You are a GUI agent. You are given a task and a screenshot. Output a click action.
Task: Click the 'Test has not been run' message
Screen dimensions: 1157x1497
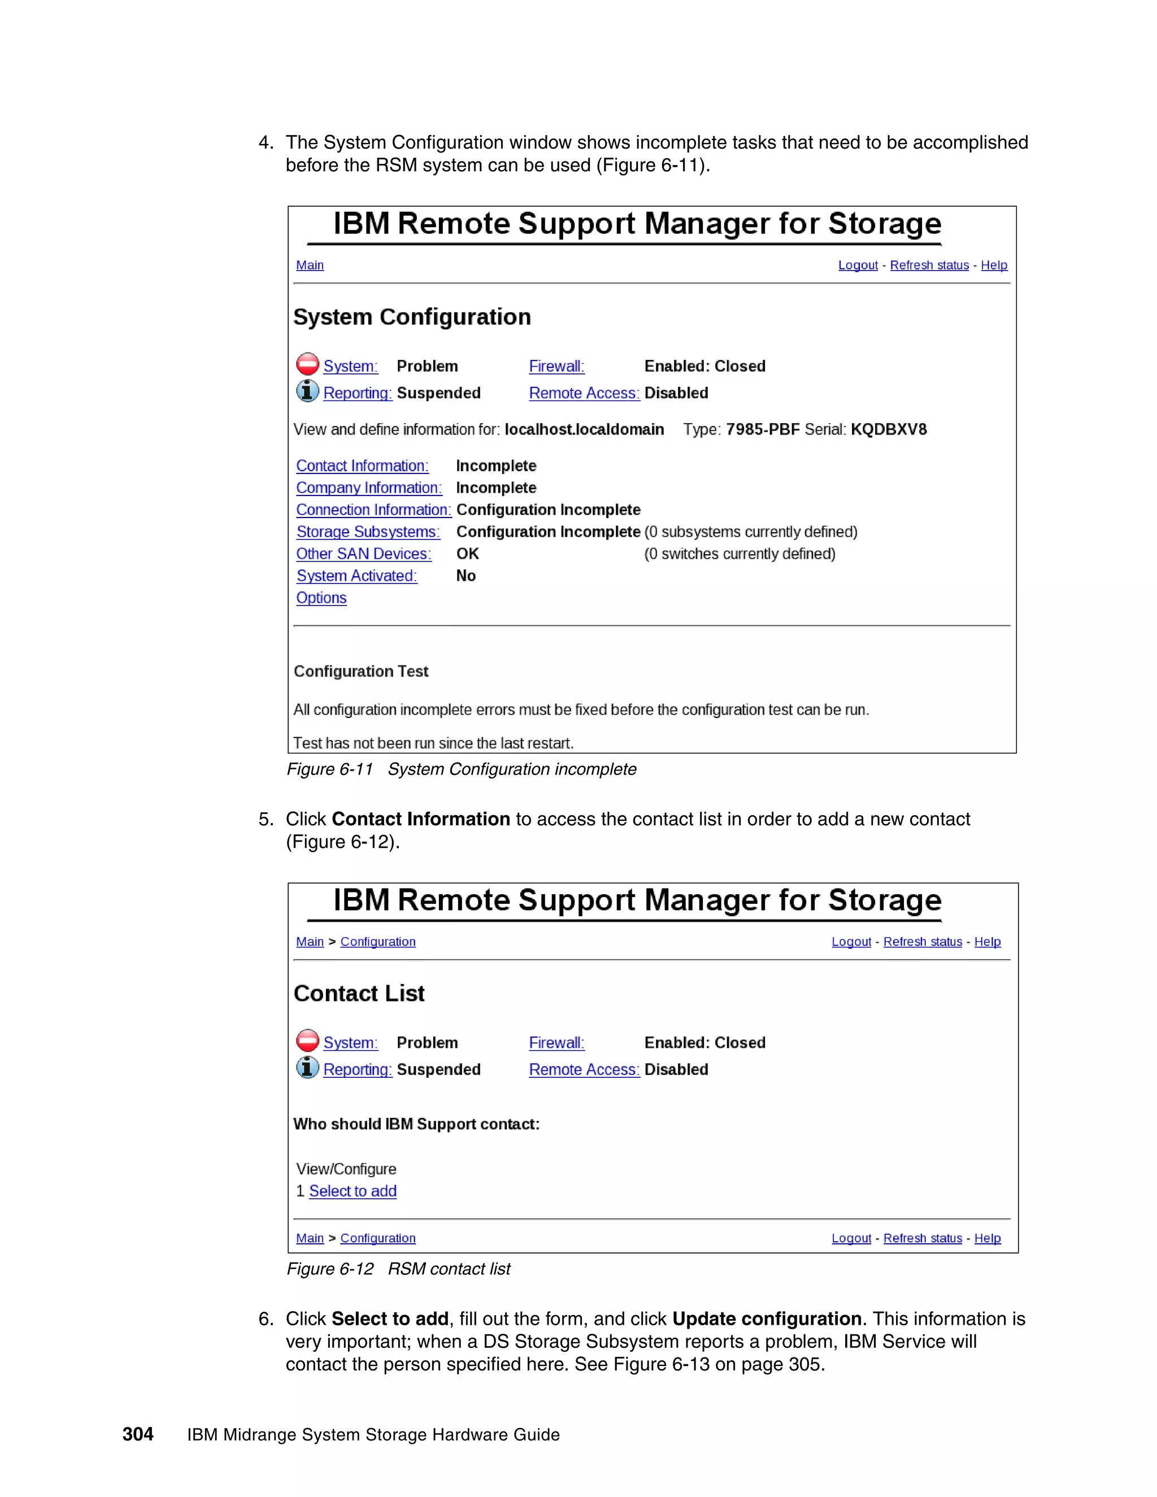coord(433,744)
